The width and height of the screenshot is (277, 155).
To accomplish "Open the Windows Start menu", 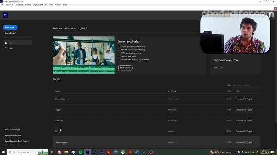I will tap(3, 152).
